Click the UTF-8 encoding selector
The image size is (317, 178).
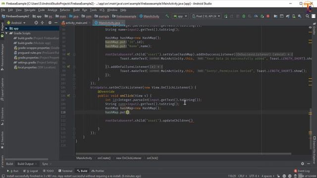(x=254, y=176)
